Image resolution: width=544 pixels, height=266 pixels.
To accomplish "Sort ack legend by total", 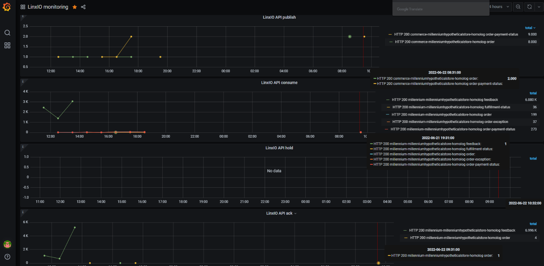I will pos(533,224).
